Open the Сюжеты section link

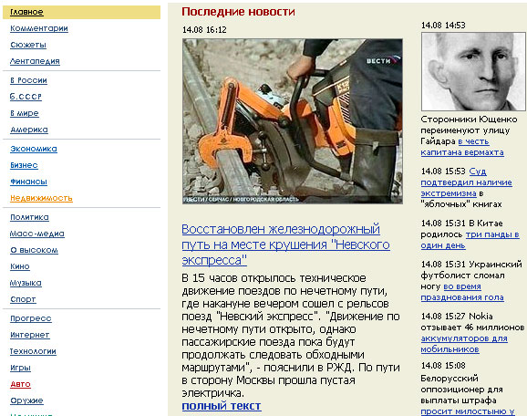(28, 45)
